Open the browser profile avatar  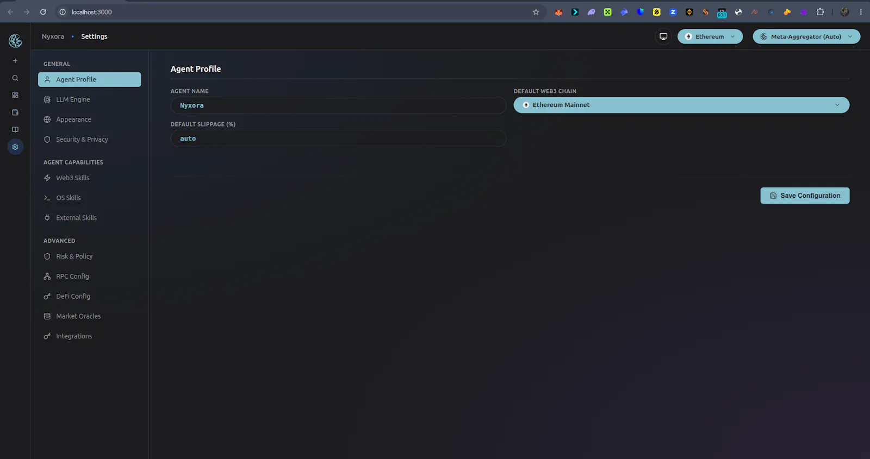[844, 12]
